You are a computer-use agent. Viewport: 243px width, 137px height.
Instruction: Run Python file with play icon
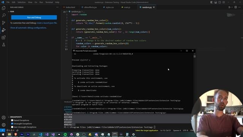pyautogui.click(x=229, y=7)
